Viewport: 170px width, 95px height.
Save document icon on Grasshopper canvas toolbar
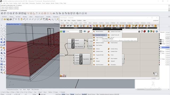point(64,31)
